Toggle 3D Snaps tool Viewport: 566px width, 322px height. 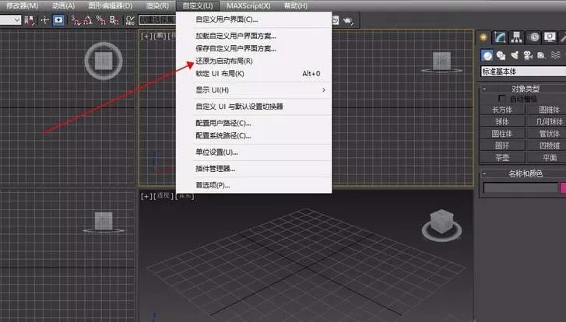(x=76, y=20)
